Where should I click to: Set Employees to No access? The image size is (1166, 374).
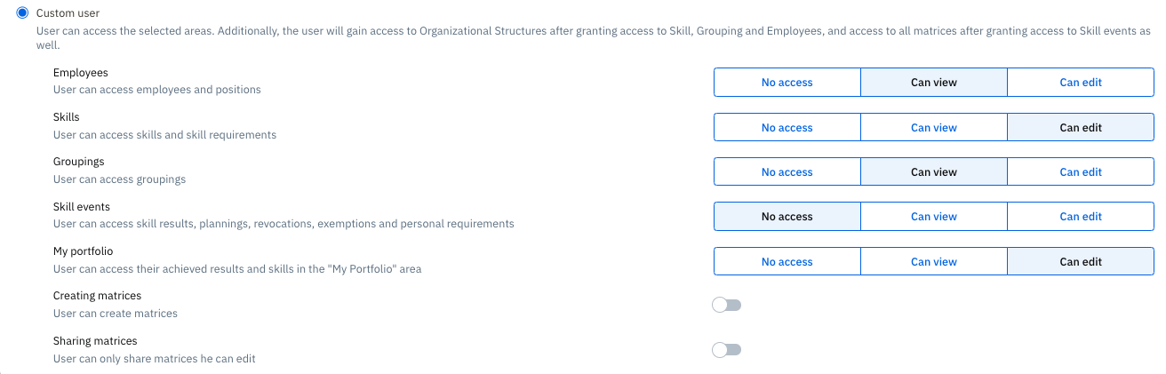click(x=787, y=83)
